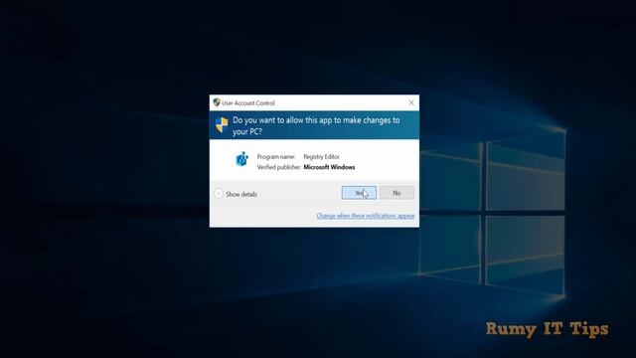Click No to deny the UAC prompt
Viewport: 636px width, 358px height.
point(397,193)
